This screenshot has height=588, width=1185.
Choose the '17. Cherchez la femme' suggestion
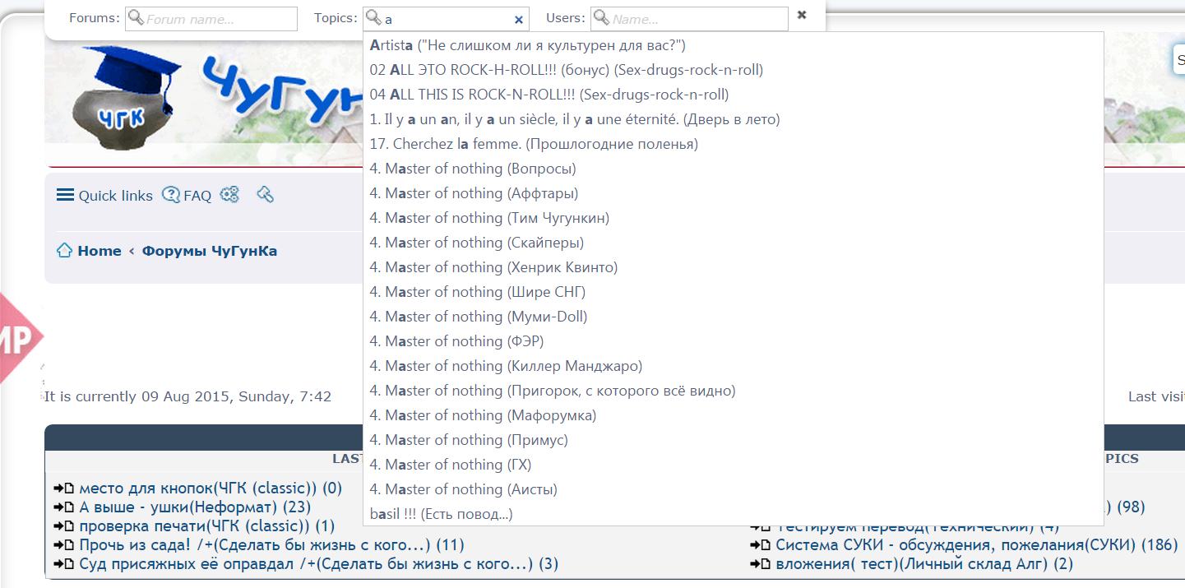[533, 144]
